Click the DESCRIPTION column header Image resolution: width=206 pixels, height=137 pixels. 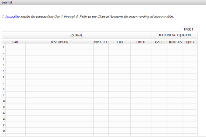click(60, 42)
